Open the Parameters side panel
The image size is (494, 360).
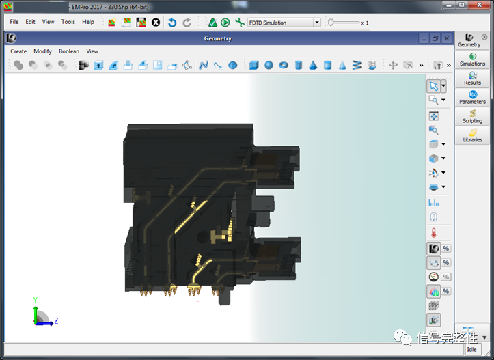point(472,98)
